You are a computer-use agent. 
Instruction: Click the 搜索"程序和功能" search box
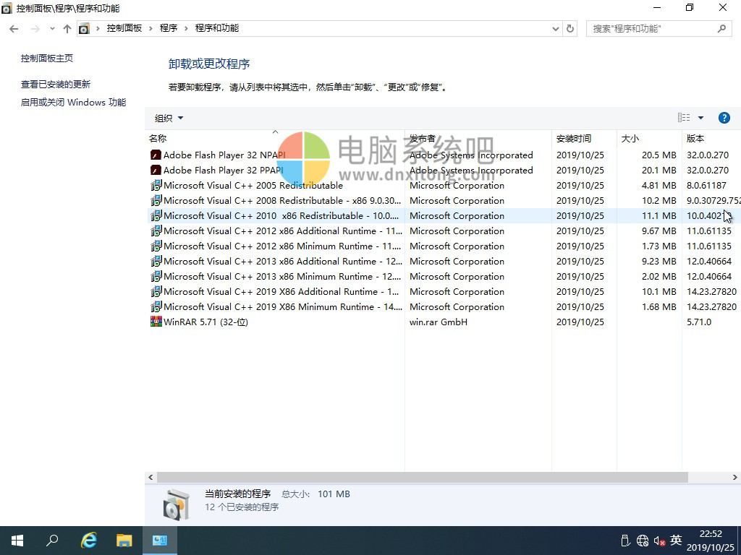tap(651, 28)
